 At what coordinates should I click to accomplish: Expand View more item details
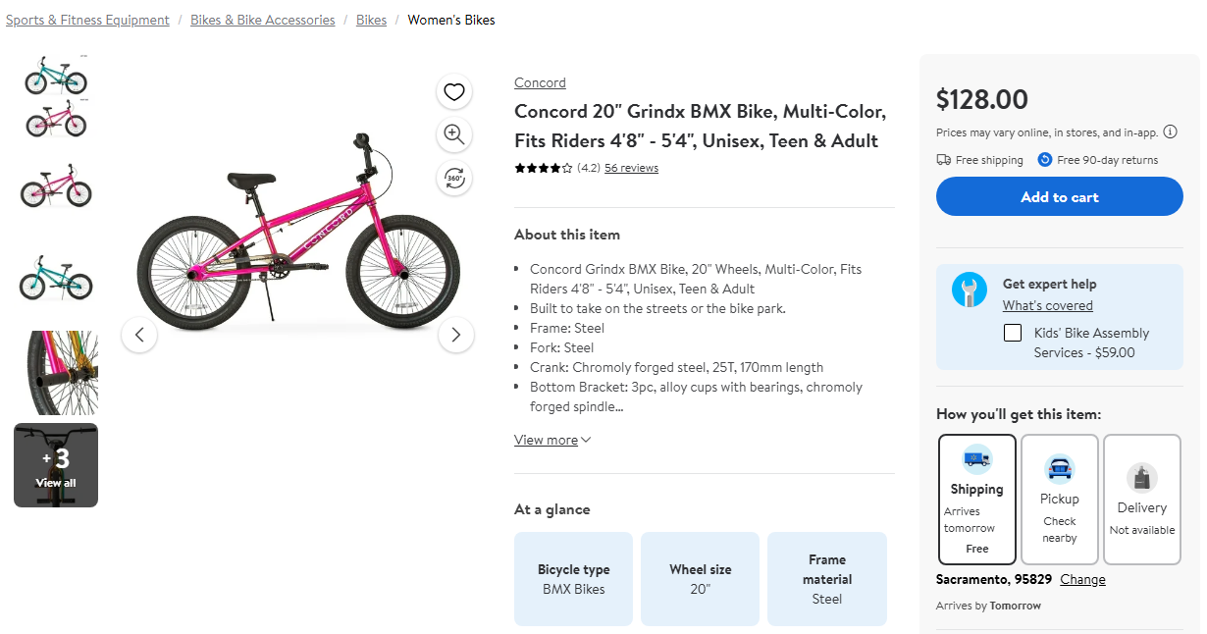click(x=552, y=440)
